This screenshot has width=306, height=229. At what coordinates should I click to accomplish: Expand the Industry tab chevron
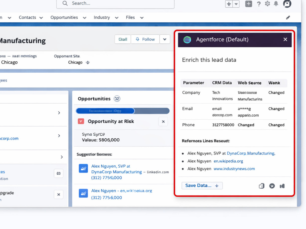click(x=117, y=18)
